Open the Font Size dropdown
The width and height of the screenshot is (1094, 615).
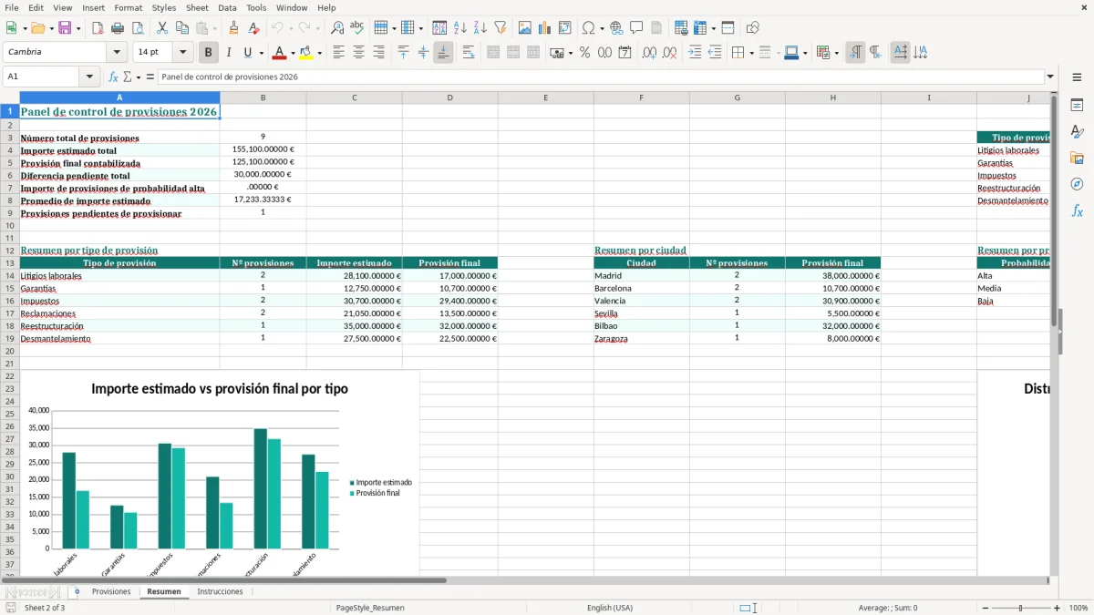[182, 52]
